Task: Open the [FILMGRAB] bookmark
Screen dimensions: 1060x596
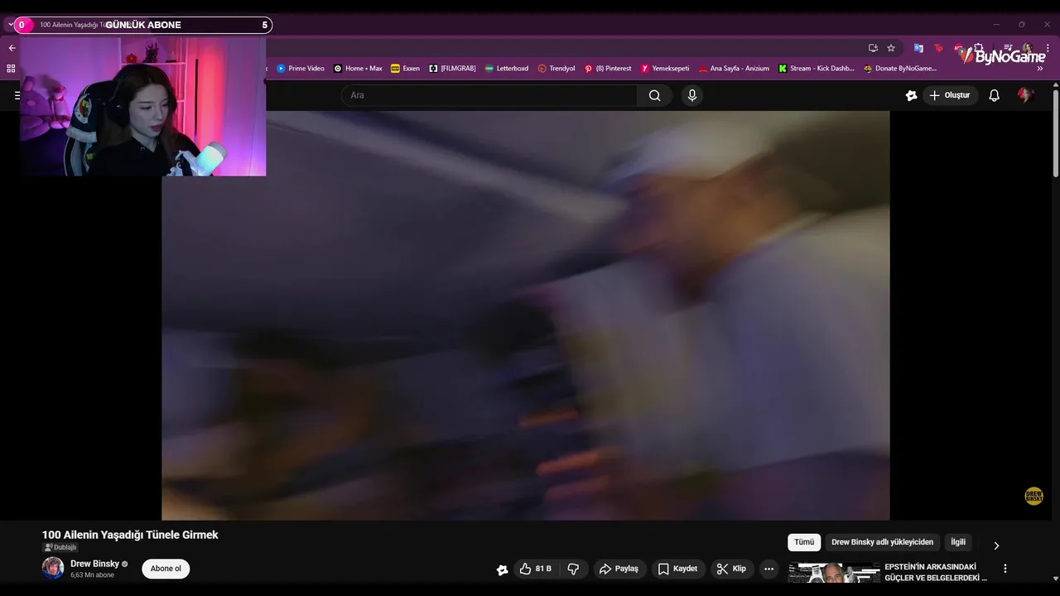Action: click(x=452, y=69)
